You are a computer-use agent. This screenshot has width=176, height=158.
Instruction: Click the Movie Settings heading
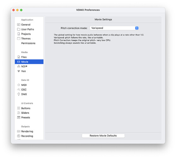point(103,20)
